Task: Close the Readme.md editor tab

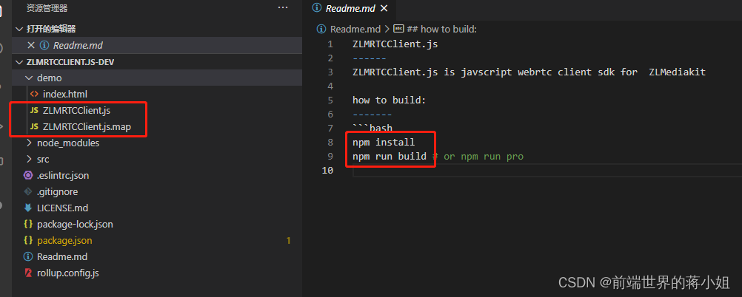Action: pyautogui.click(x=384, y=9)
